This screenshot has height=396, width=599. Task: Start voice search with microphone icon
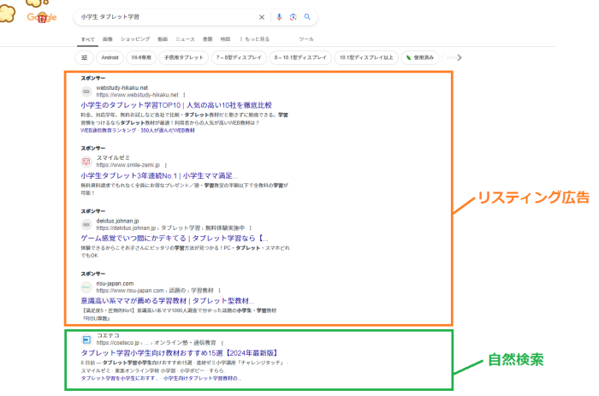tap(279, 17)
